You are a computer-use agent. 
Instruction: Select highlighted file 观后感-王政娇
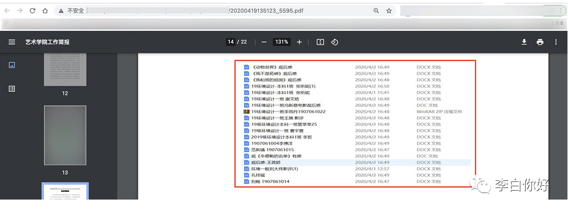click(x=266, y=163)
